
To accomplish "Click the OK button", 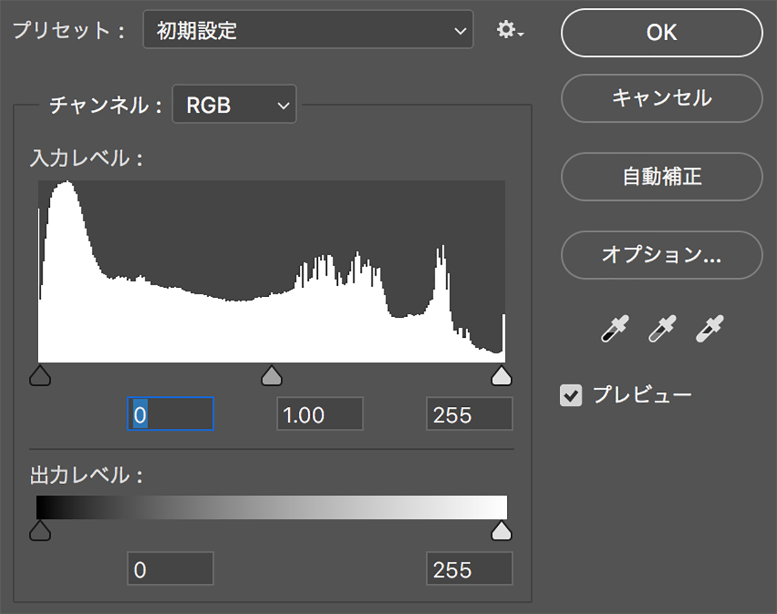I will tap(662, 33).
